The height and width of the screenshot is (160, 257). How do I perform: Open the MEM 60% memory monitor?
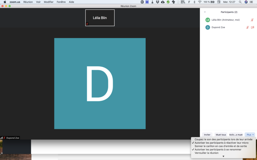point(183,2)
